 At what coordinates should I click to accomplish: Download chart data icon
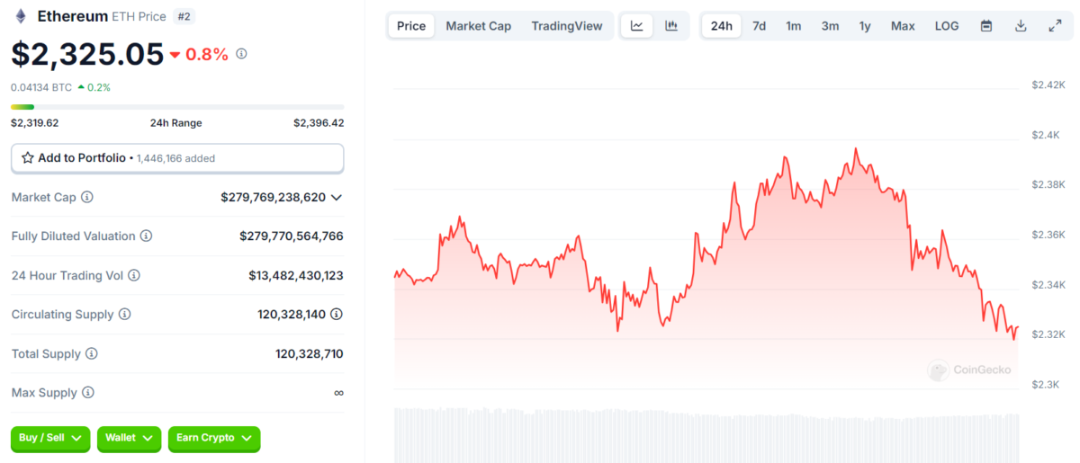tap(1021, 26)
